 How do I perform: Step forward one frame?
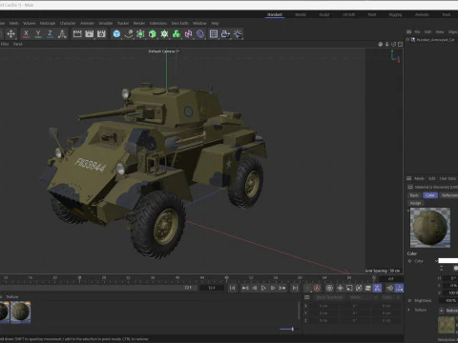pos(273,288)
